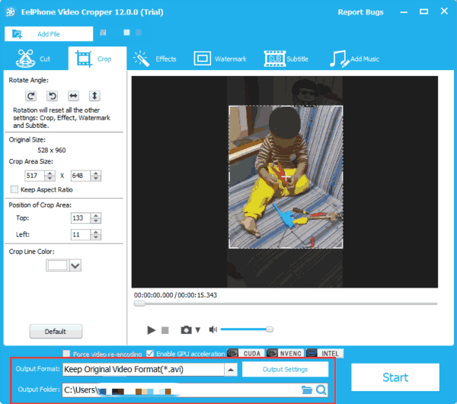This screenshot has height=404, width=457.
Task: Open Crop Line Color dropdown arrow
Action: point(75,266)
